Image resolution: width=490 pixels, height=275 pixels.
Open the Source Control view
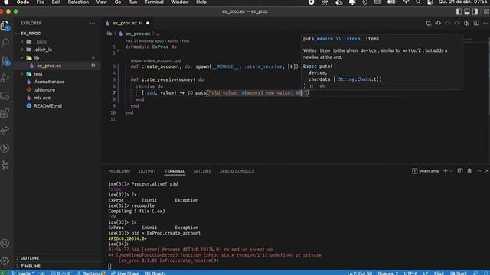tap(5, 60)
